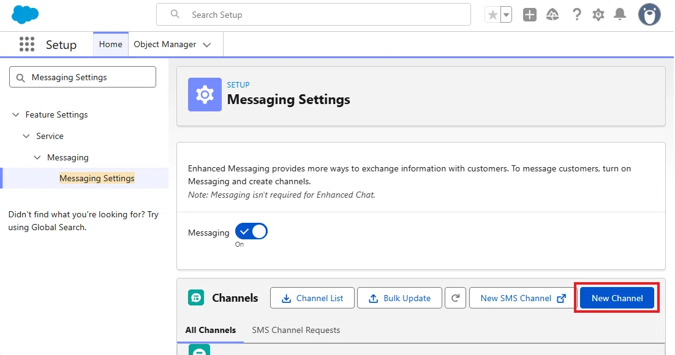Image resolution: width=675 pixels, height=355 pixels.
Task: Focus the Search Setup field
Action: (314, 15)
